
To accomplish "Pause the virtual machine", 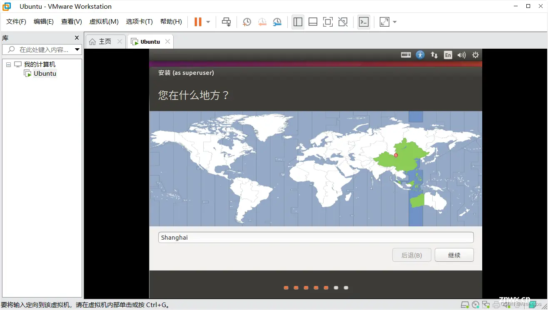I will (x=198, y=22).
